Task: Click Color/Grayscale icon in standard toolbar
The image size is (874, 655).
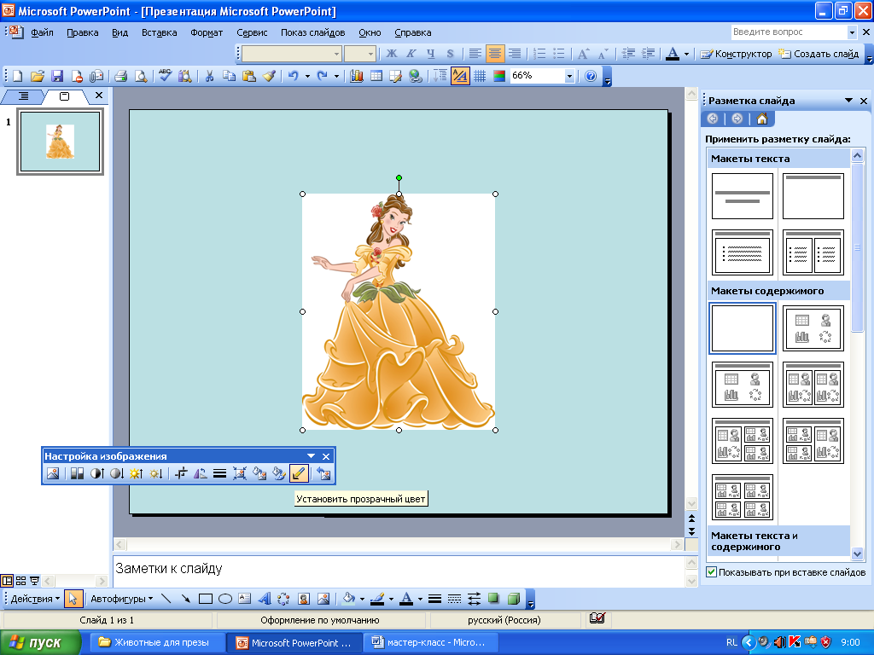Action: click(x=498, y=76)
